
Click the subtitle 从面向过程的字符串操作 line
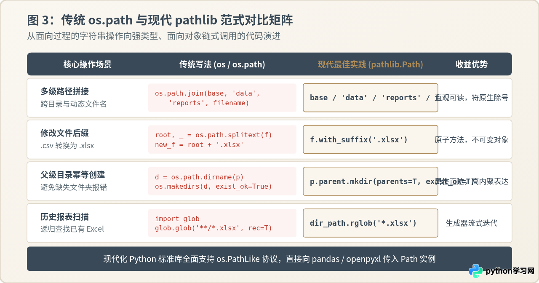[154, 36]
